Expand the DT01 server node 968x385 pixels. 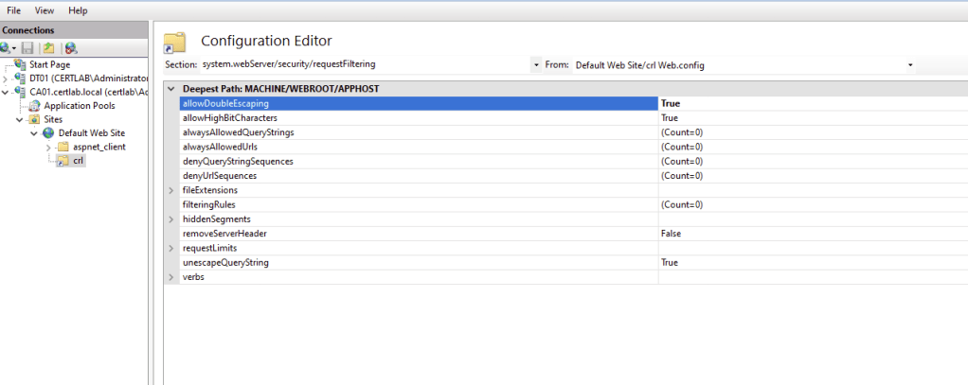coord(7,79)
